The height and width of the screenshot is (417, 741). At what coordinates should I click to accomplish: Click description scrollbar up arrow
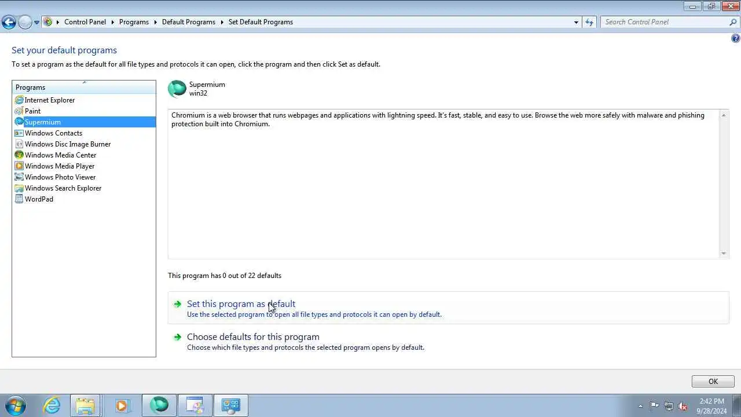pos(724,115)
